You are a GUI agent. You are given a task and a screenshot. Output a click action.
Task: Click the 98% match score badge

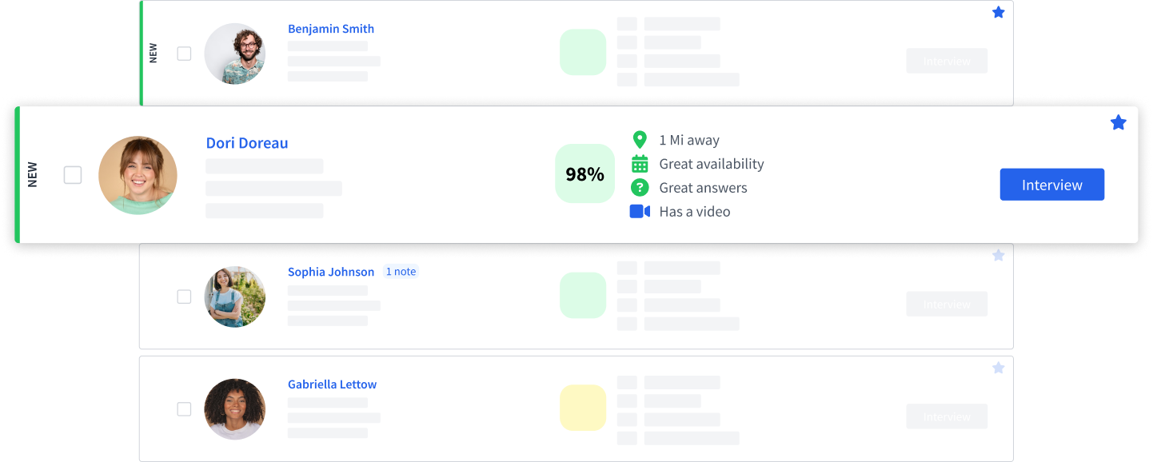[584, 173]
